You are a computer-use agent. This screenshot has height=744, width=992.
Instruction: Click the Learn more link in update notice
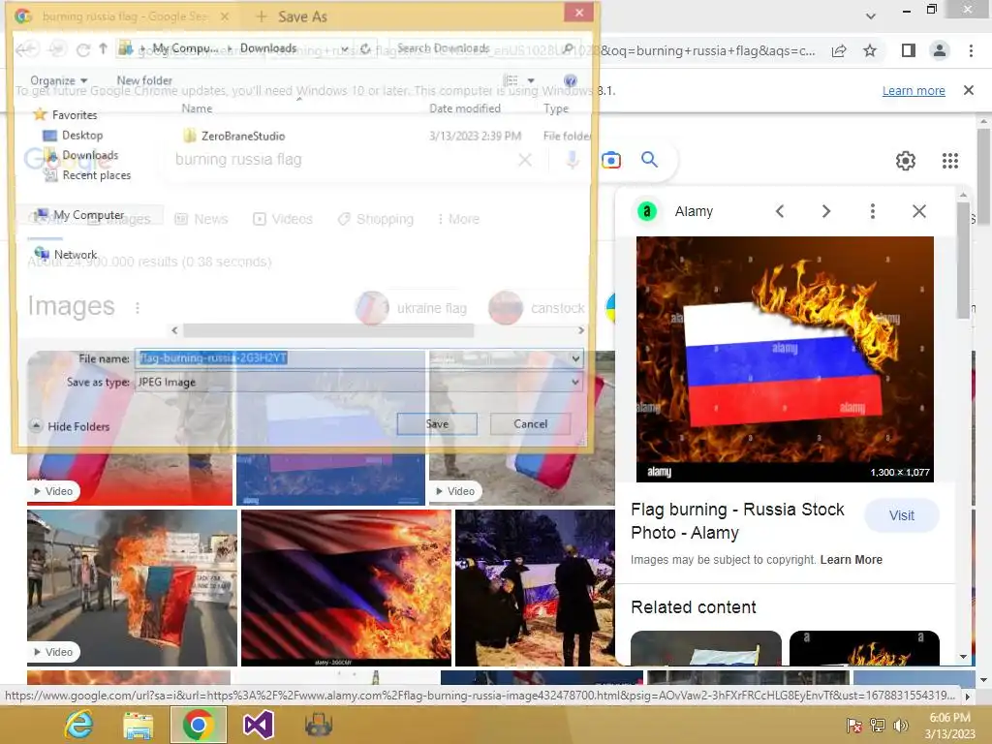pyautogui.click(x=913, y=90)
